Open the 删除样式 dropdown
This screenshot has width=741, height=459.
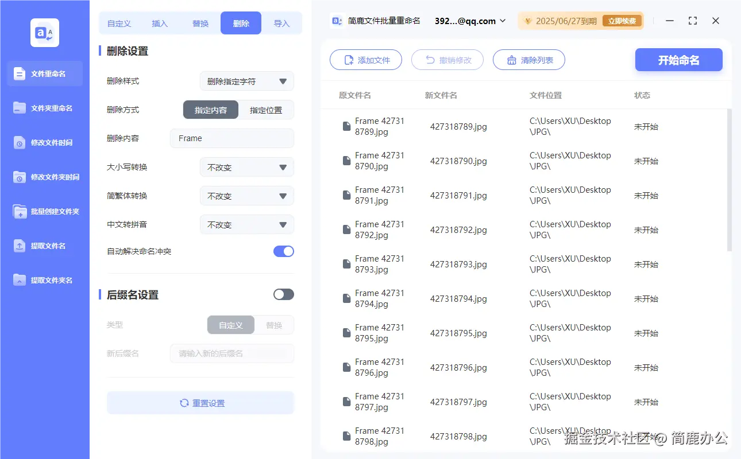[x=246, y=81]
